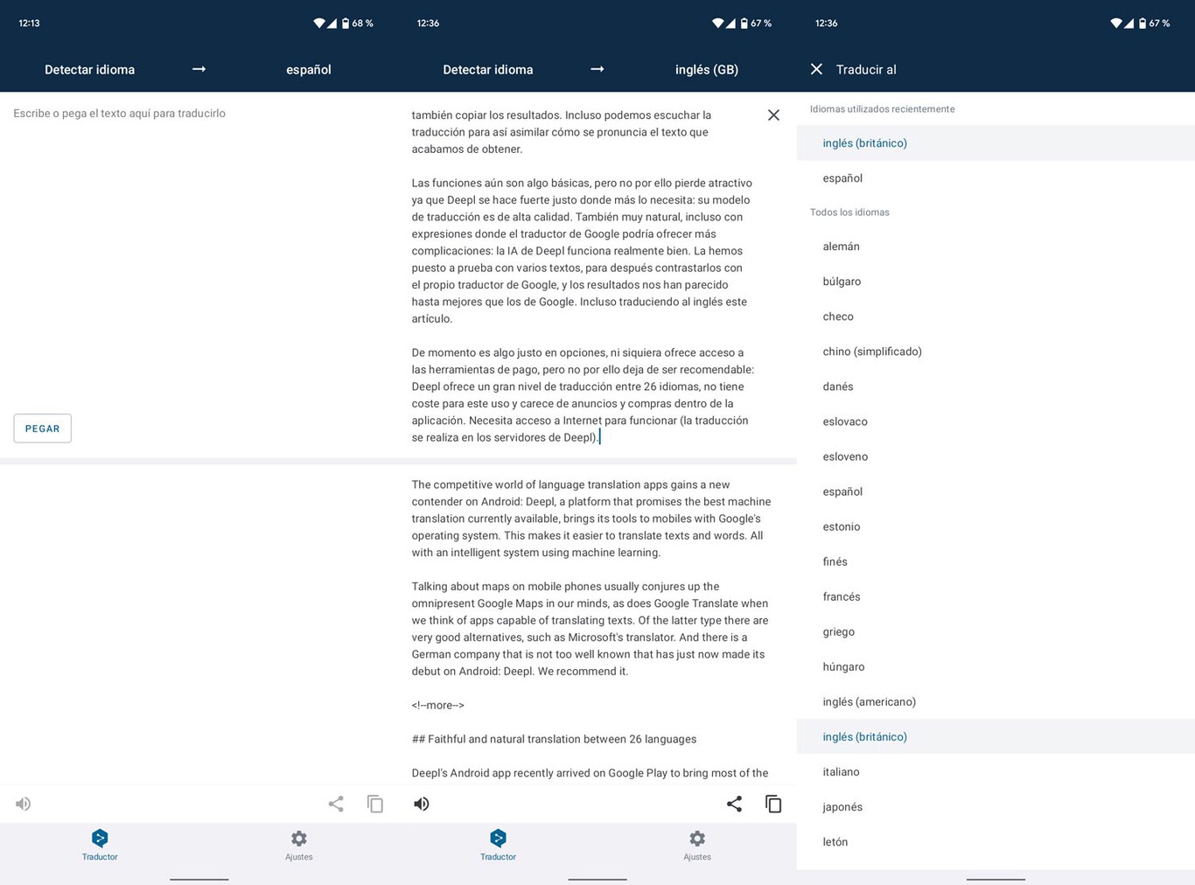Select español under recently used languages

tap(842, 178)
